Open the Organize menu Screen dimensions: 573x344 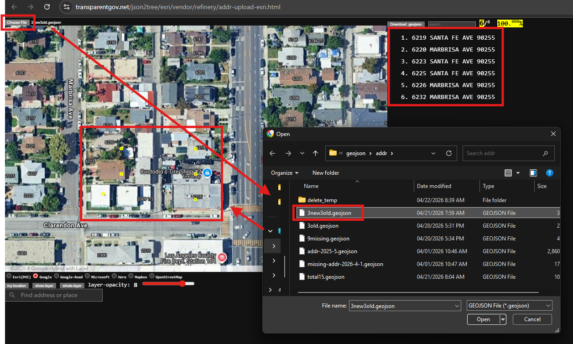tap(285, 173)
